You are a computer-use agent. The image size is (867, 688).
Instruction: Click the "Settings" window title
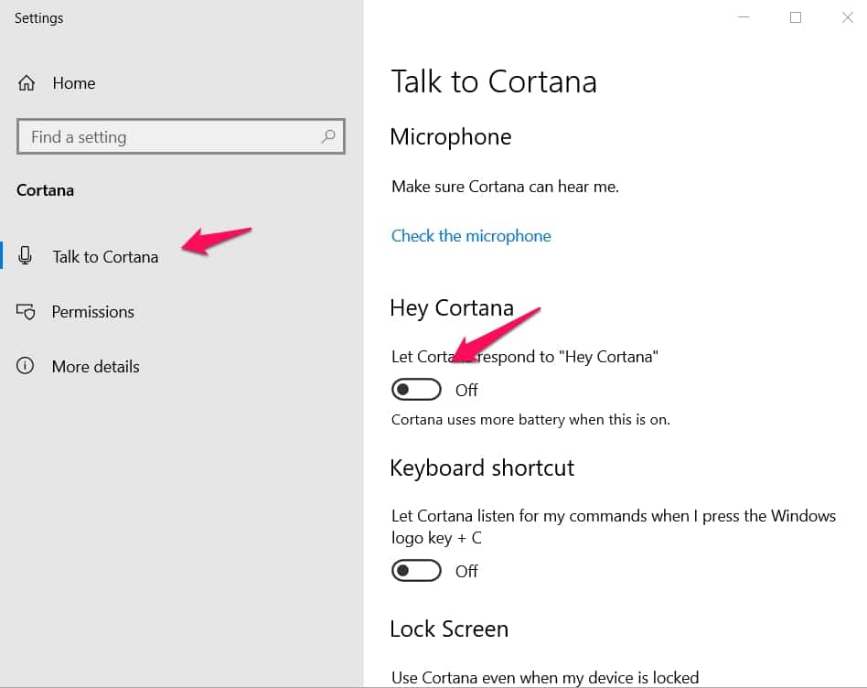pos(38,18)
